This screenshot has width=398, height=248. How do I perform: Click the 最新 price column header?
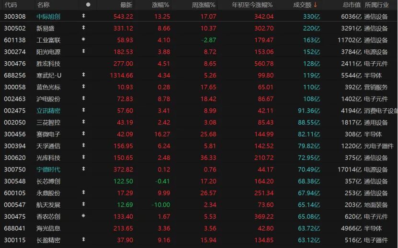click(126, 5)
